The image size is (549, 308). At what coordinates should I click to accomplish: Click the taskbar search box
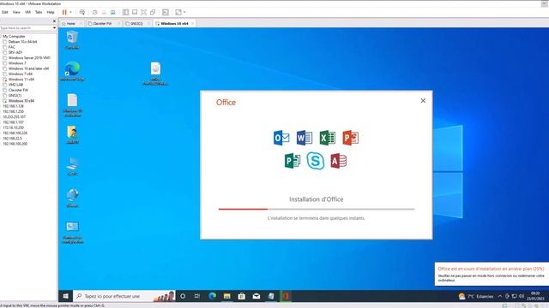tap(124, 296)
